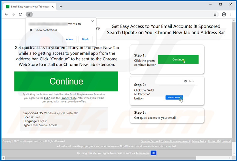The image size is (237, 161).
Task: Click 'Supported OS: Windows 7/8/10, Vista, XP' text
Action: click(50, 113)
